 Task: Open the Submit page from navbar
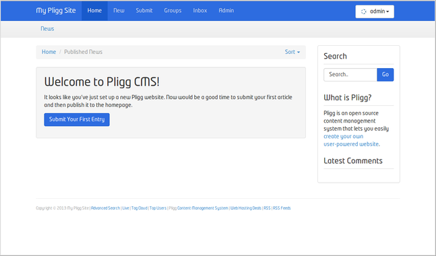[144, 11]
